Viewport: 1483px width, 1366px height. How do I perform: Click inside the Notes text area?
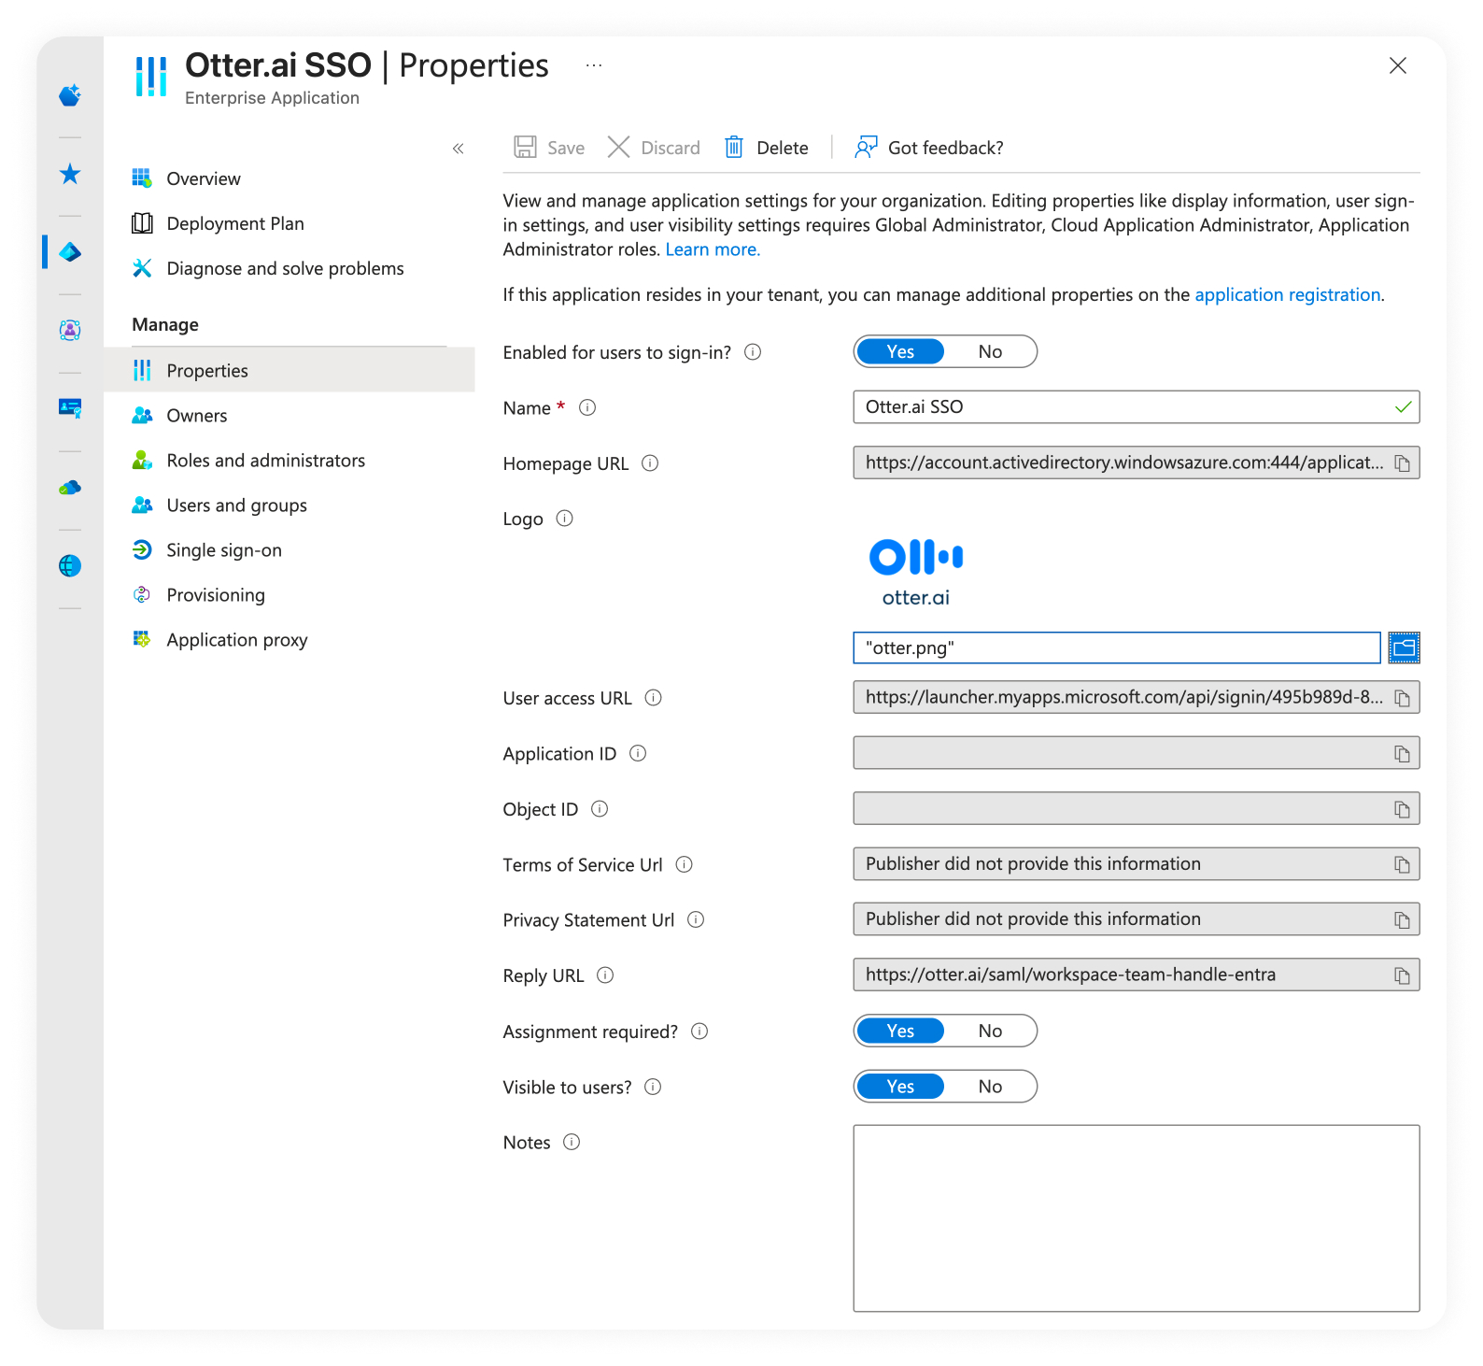(1136, 1217)
